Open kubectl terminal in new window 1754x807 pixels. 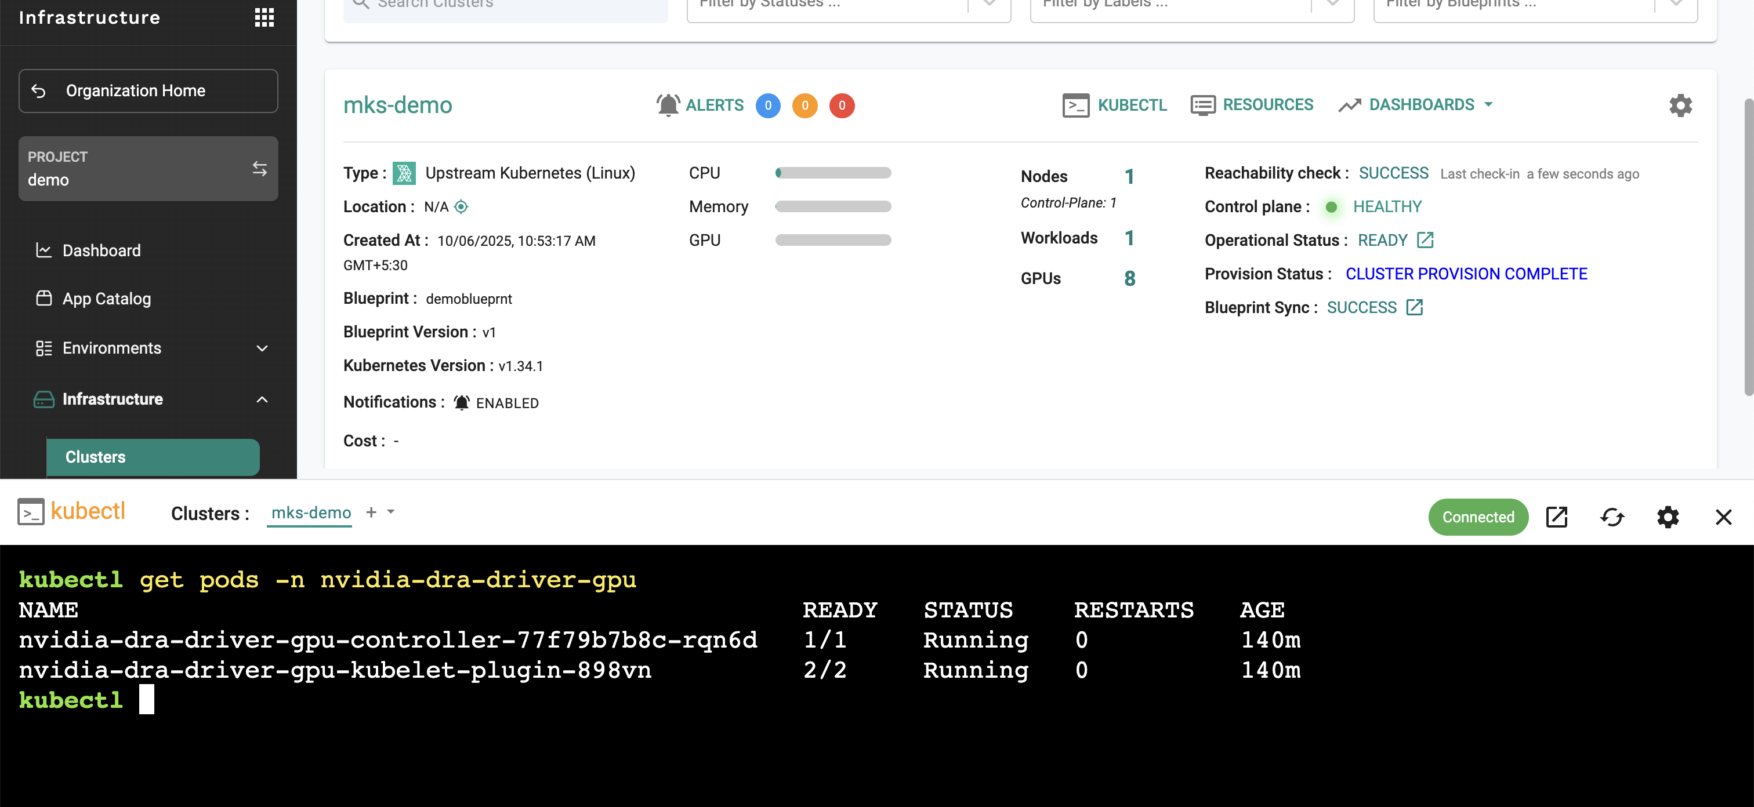click(1557, 517)
